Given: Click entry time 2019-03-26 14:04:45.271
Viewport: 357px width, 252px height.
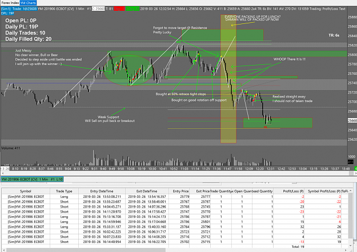Looking at the screenshot, I should 102,206.
